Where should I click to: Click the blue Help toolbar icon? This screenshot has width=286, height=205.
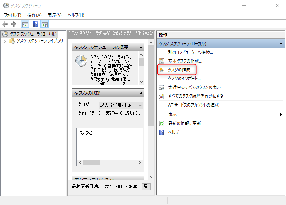[36, 24]
